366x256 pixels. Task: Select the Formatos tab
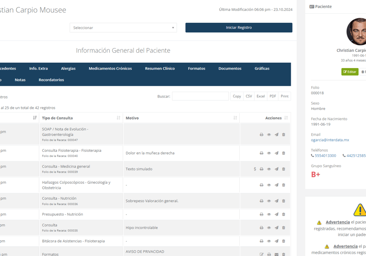[x=196, y=69]
